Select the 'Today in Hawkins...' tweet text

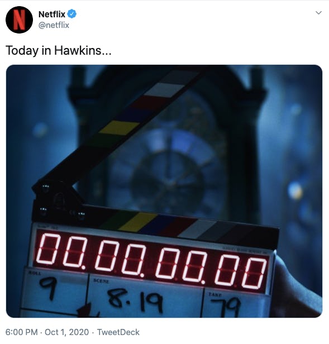59,50
